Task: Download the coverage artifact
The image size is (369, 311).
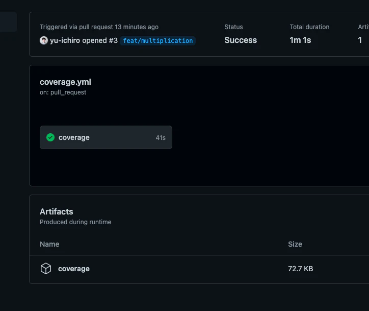Action: [x=74, y=269]
